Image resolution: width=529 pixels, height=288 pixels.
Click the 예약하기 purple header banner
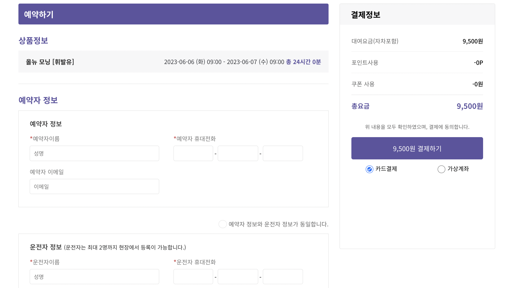pos(173,14)
